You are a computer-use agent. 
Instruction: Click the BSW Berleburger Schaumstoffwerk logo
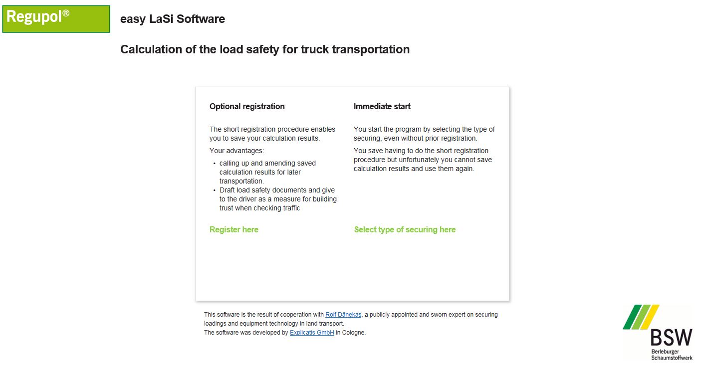658,333
